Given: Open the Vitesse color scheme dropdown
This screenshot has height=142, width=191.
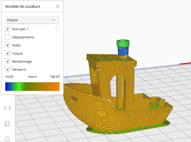Looking at the screenshot, I should tap(32, 20).
